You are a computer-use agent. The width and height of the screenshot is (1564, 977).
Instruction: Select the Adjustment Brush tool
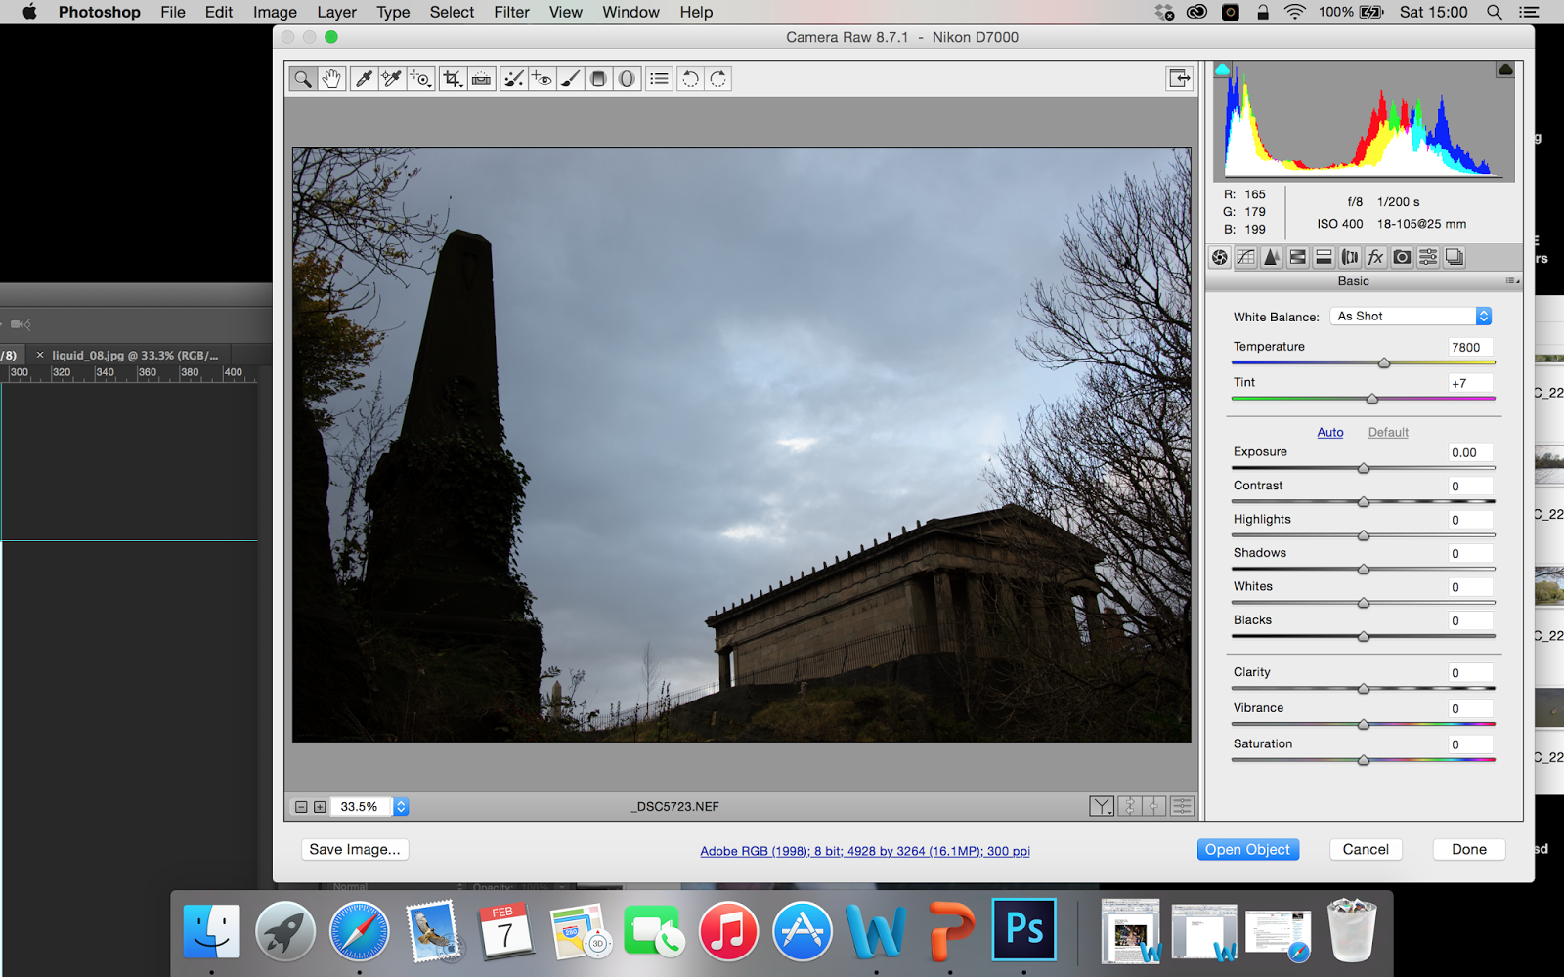(x=568, y=78)
